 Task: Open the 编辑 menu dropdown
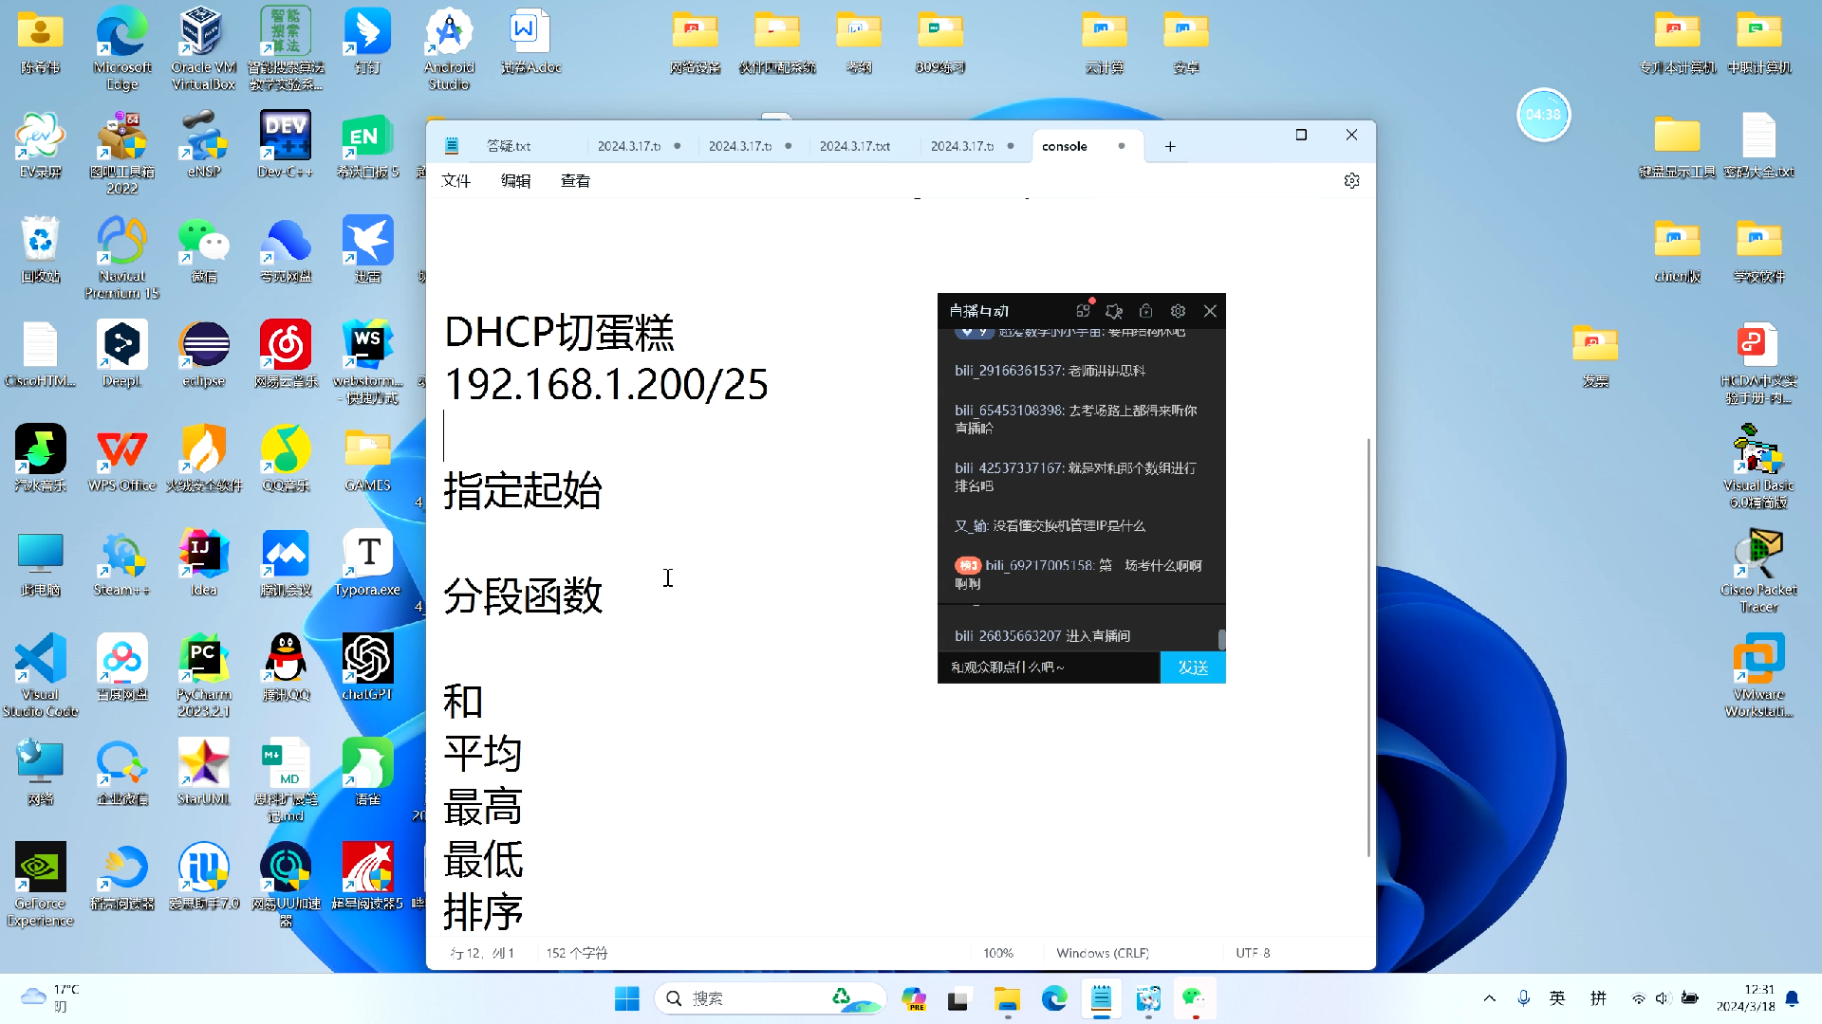click(515, 180)
